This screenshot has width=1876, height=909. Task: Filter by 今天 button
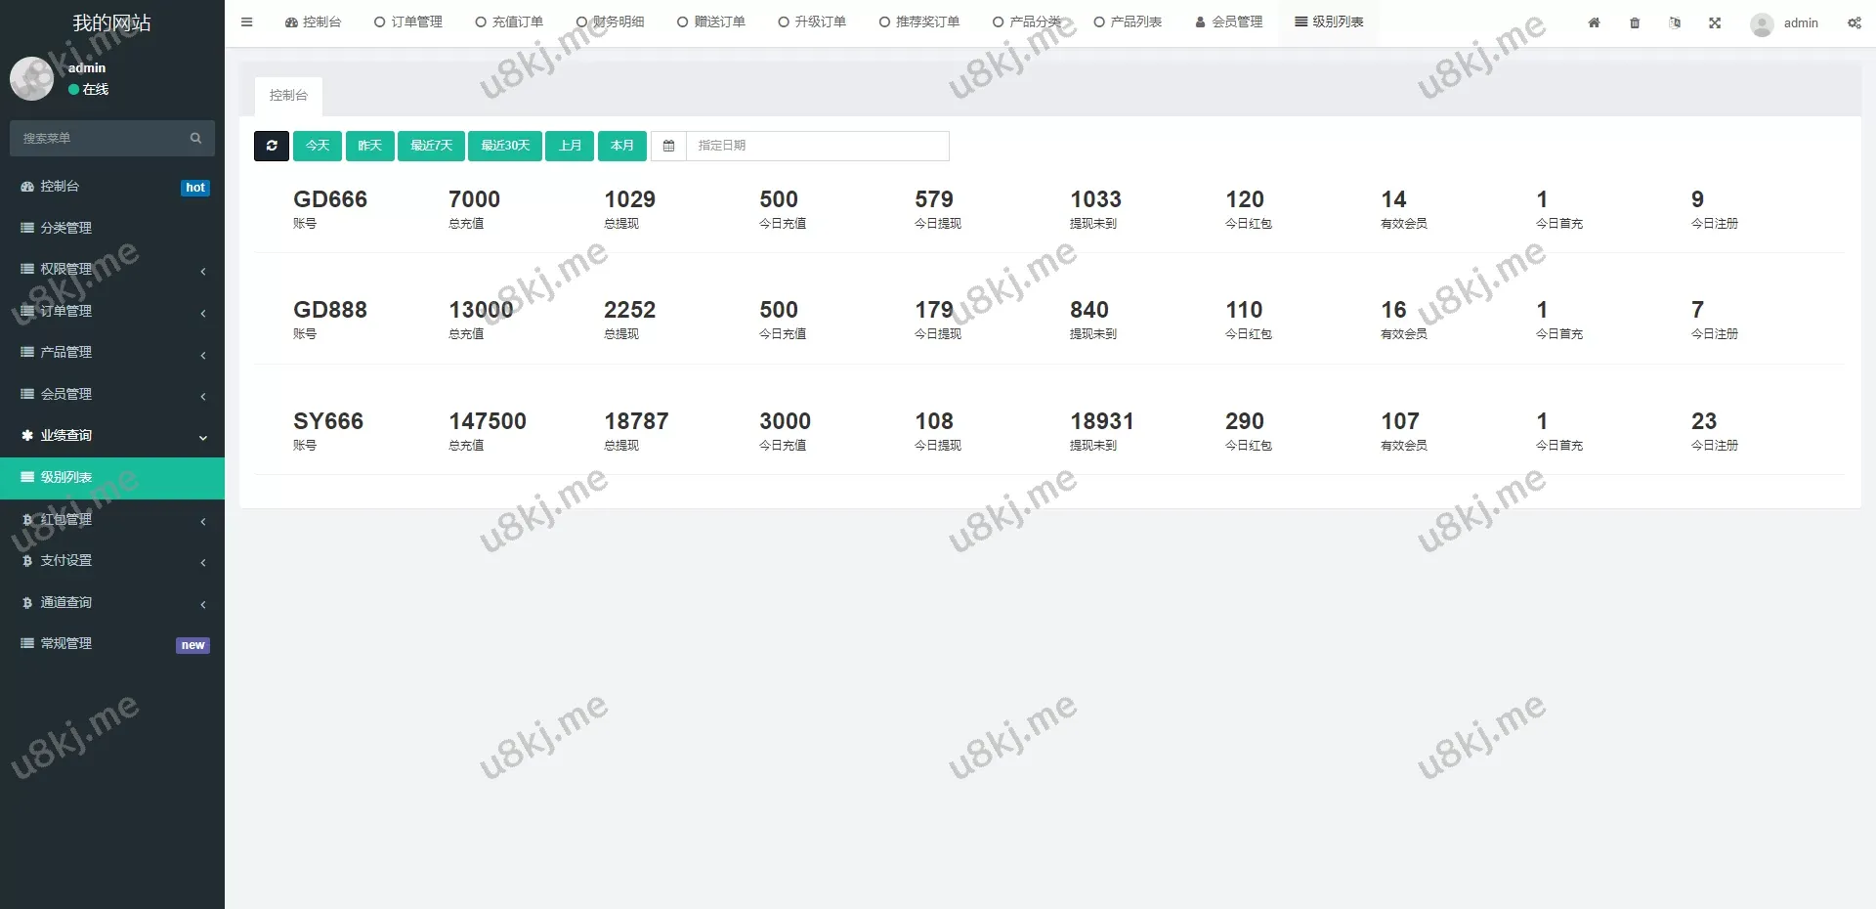pos(318,146)
